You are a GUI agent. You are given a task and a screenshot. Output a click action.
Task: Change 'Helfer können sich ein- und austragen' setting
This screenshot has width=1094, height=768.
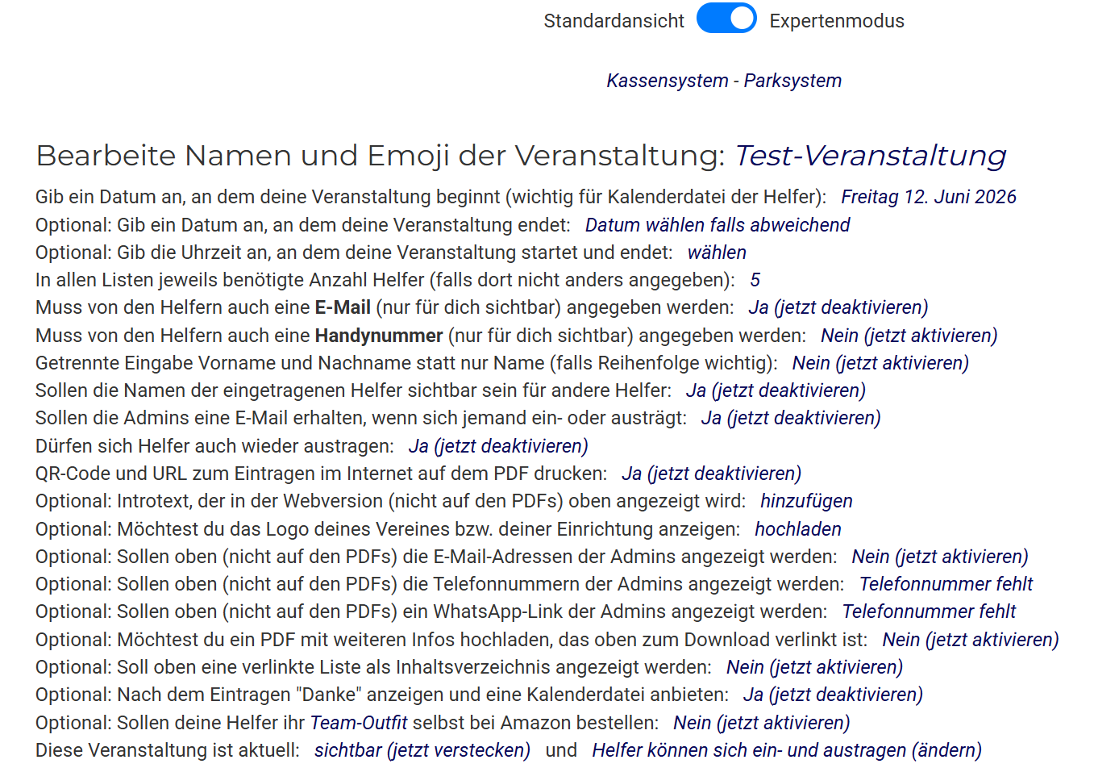[x=786, y=750]
